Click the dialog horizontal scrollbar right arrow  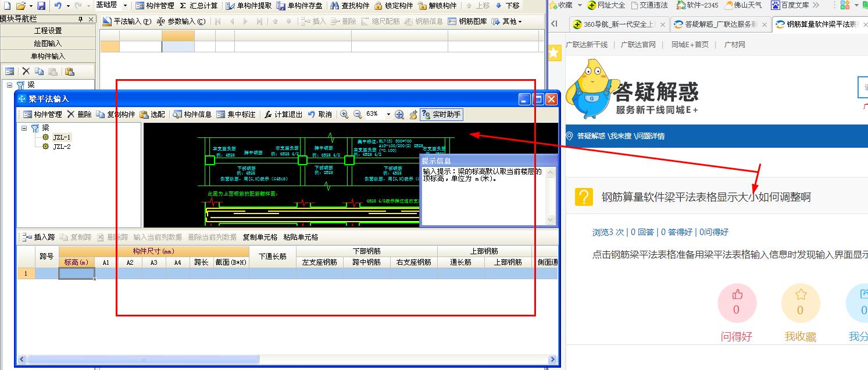click(552, 360)
